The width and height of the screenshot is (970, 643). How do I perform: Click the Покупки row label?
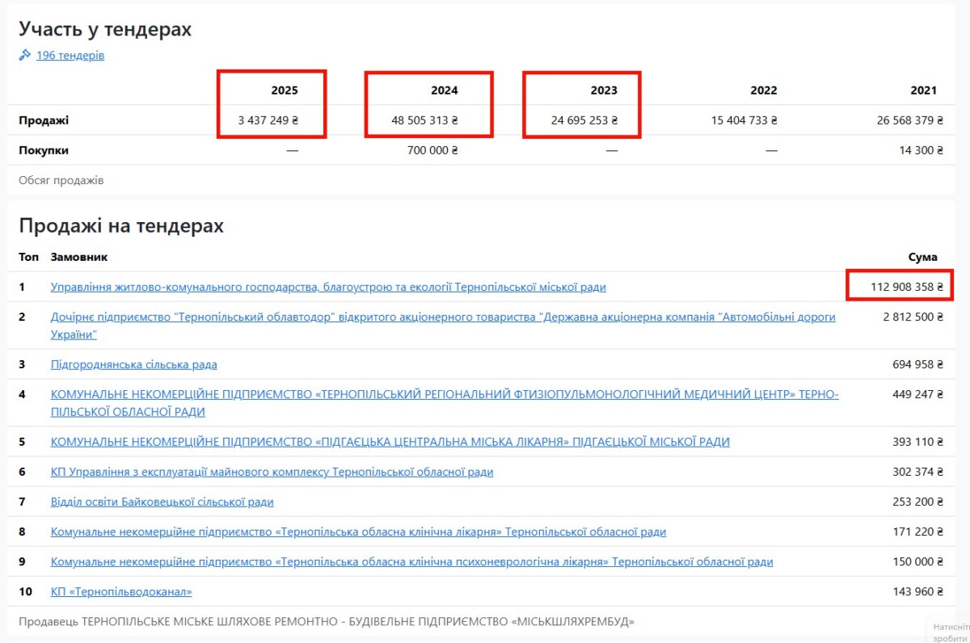point(44,150)
